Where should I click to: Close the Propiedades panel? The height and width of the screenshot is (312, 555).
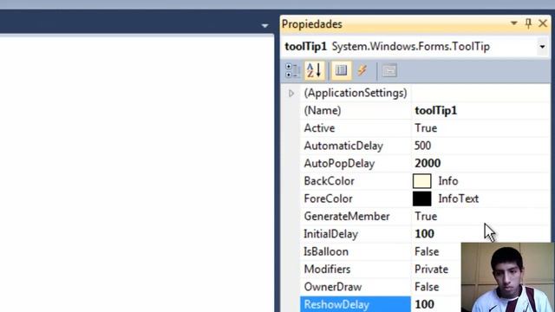pos(543,23)
